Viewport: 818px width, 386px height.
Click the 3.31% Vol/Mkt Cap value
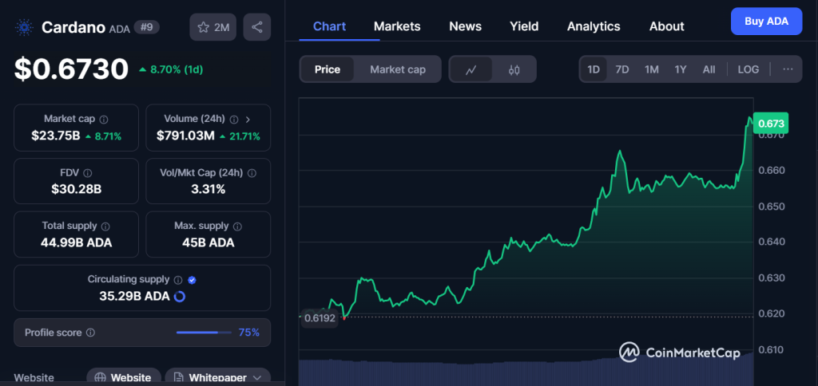coord(208,189)
